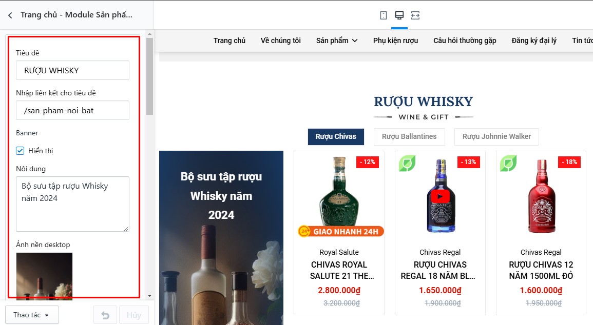593x325 pixels.
Task: Click the struck-through price 1.900.000₫
Action: [x=443, y=303]
